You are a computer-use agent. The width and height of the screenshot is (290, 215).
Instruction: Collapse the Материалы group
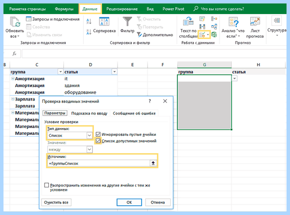tap(13, 113)
